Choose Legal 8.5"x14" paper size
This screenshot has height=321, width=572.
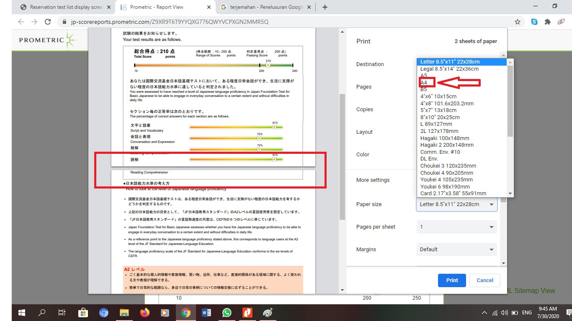[x=449, y=69]
